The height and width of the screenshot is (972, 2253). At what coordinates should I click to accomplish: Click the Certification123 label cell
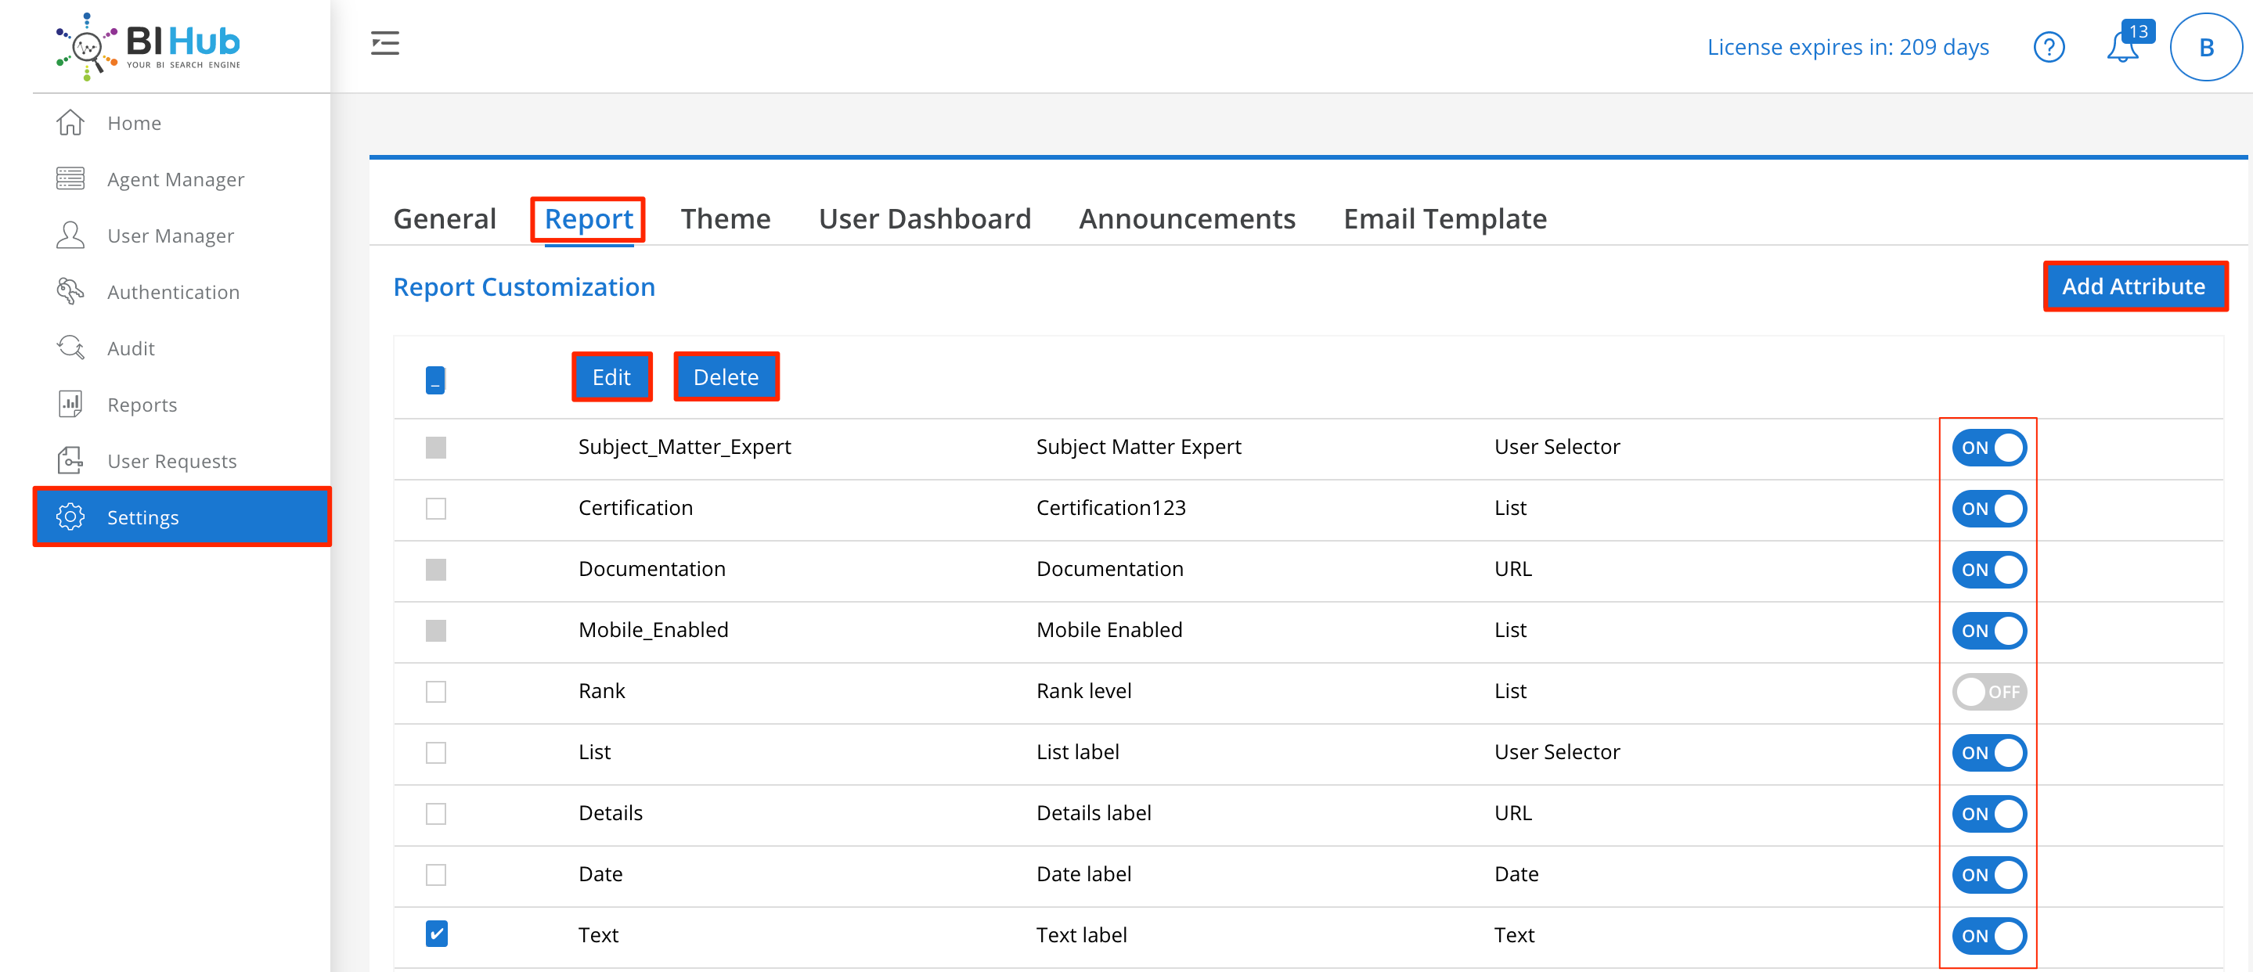1111,508
